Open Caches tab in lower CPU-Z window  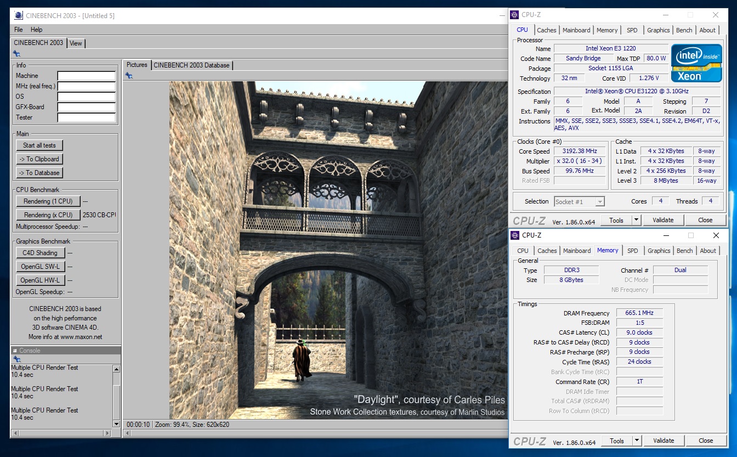547,251
